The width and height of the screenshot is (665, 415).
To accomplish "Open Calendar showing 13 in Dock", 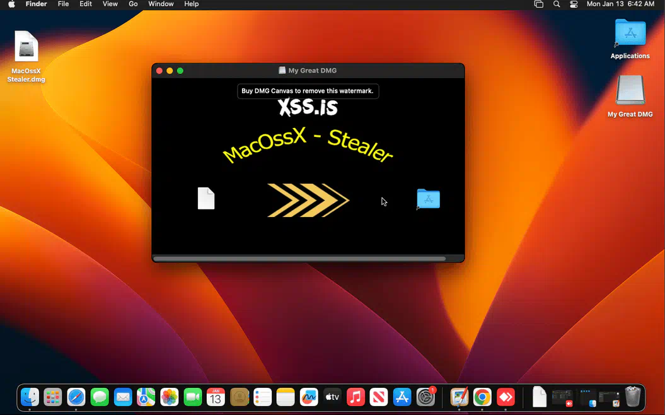I will pyautogui.click(x=216, y=397).
